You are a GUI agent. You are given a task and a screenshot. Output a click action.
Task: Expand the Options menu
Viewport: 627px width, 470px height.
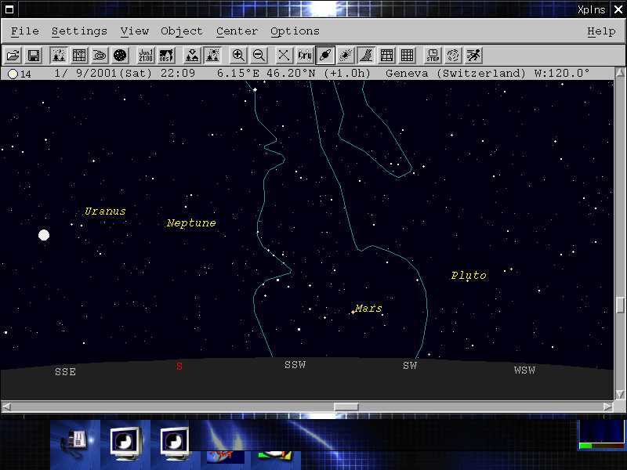295,31
